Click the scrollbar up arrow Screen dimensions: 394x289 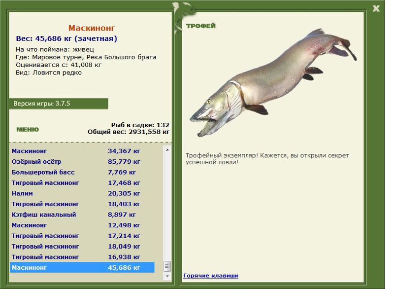click(167, 150)
